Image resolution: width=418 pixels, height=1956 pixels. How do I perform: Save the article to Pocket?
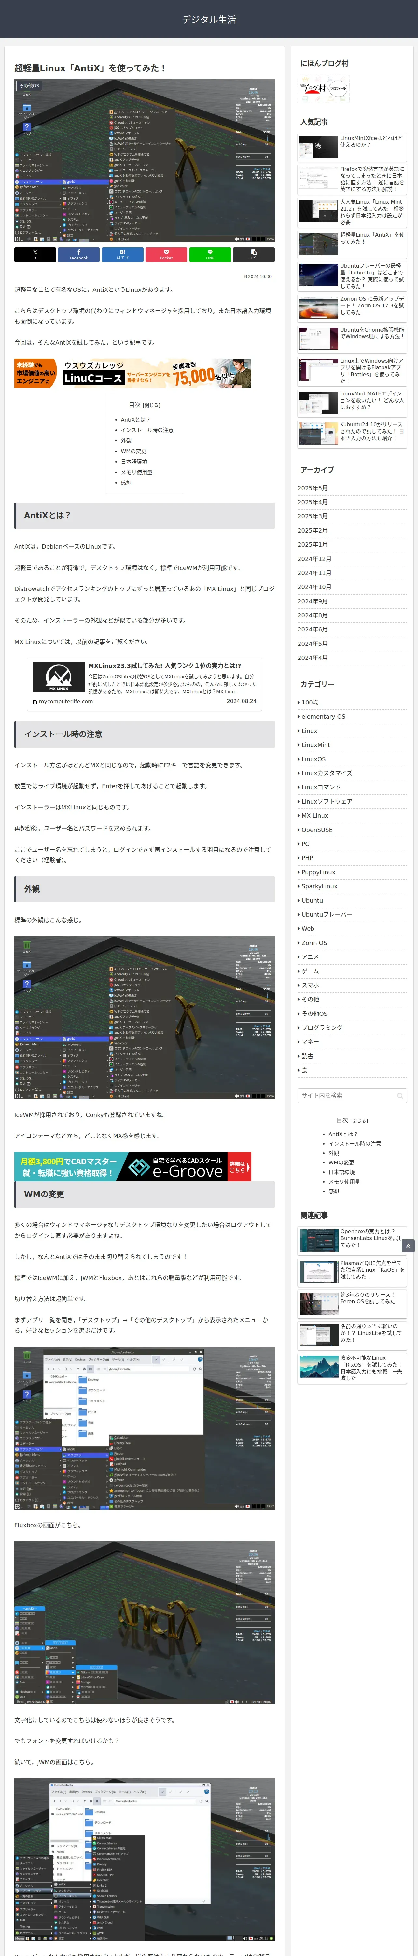(x=166, y=254)
